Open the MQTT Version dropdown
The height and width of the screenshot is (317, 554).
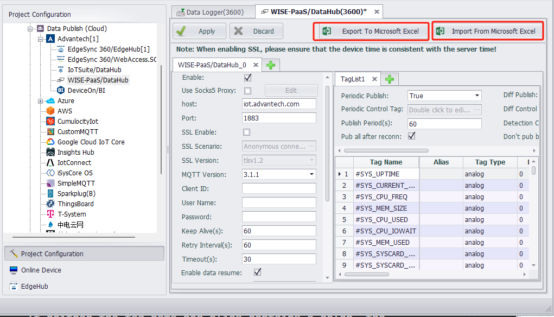(311, 174)
